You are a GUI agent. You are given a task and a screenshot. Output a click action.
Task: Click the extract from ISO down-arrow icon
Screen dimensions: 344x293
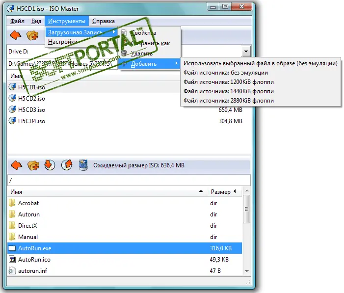[50, 165]
